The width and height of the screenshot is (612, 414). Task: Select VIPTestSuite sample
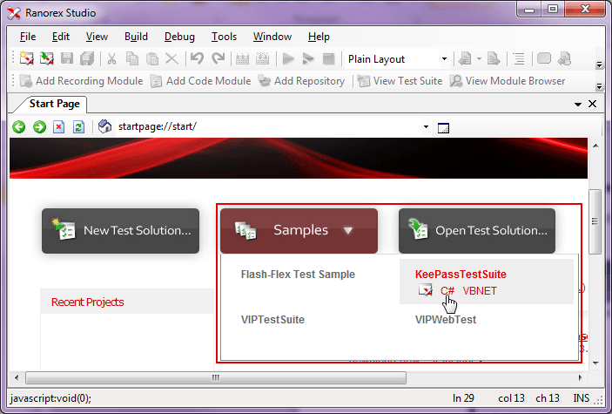coord(272,319)
